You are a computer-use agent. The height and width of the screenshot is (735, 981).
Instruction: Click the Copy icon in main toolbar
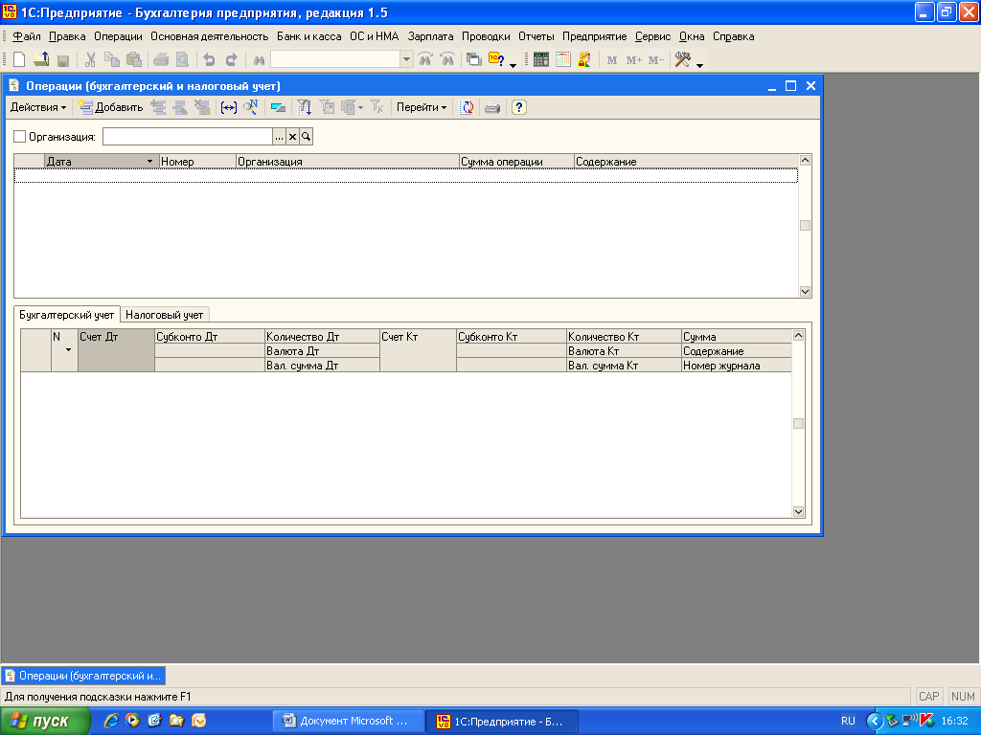point(111,60)
